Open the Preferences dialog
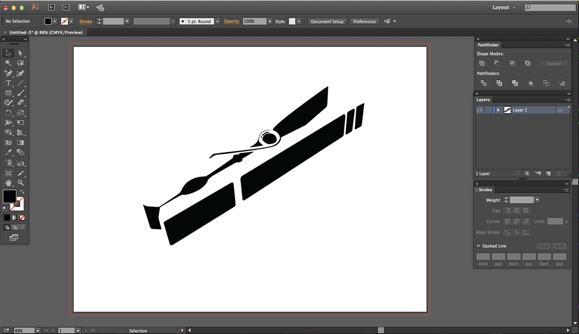This screenshot has height=334, width=579. pyautogui.click(x=364, y=21)
